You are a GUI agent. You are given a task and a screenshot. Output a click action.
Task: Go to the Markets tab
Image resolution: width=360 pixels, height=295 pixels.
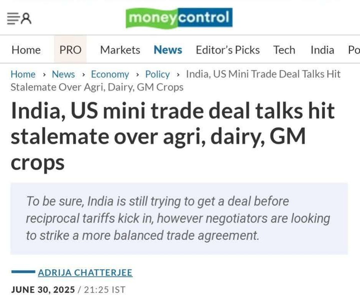click(x=120, y=50)
